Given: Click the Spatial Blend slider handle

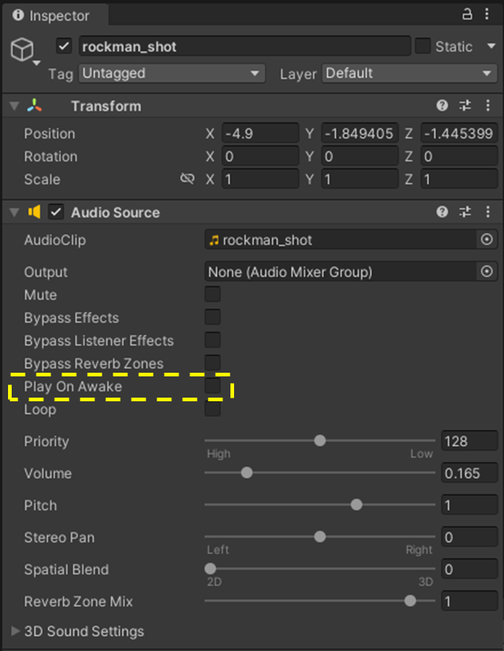Looking at the screenshot, I should click(x=211, y=568).
